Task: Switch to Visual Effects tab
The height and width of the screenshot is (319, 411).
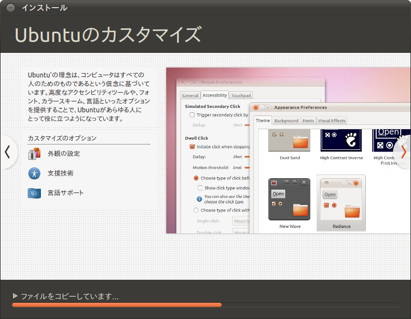Action: [x=331, y=121]
